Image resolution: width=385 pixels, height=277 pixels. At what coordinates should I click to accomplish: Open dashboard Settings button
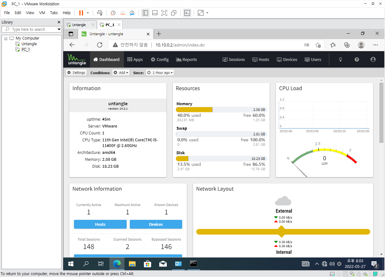(76, 73)
